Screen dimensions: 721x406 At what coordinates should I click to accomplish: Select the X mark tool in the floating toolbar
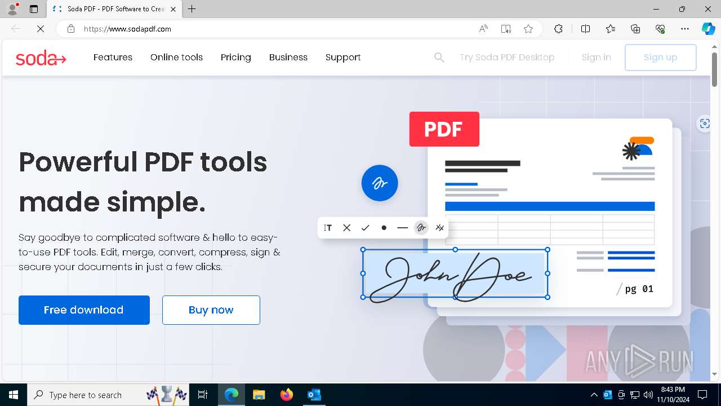coord(347,228)
